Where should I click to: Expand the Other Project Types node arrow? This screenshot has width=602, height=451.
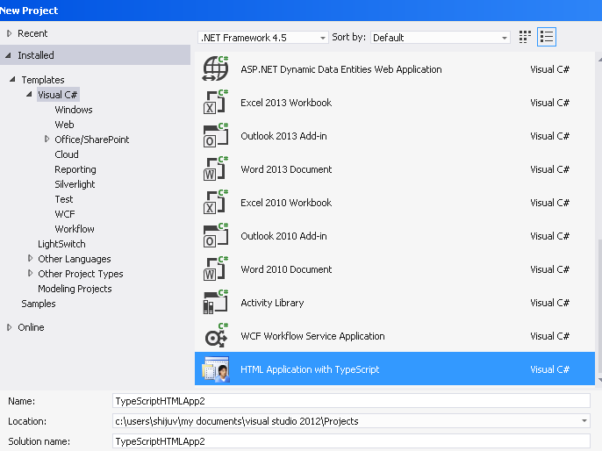(30, 273)
